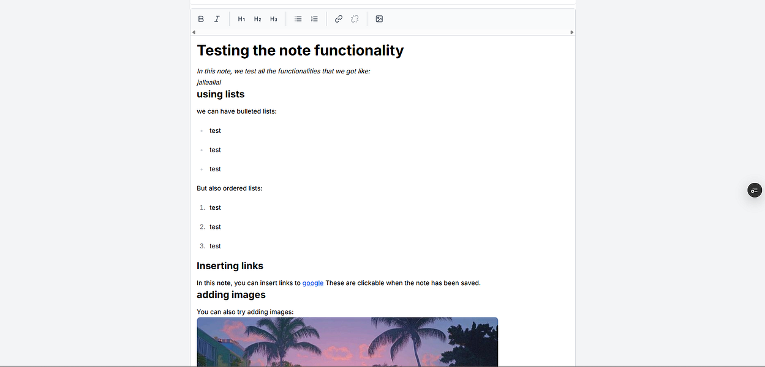
Task: Click the 'Inserting links' heading text
Action: pyautogui.click(x=230, y=265)
